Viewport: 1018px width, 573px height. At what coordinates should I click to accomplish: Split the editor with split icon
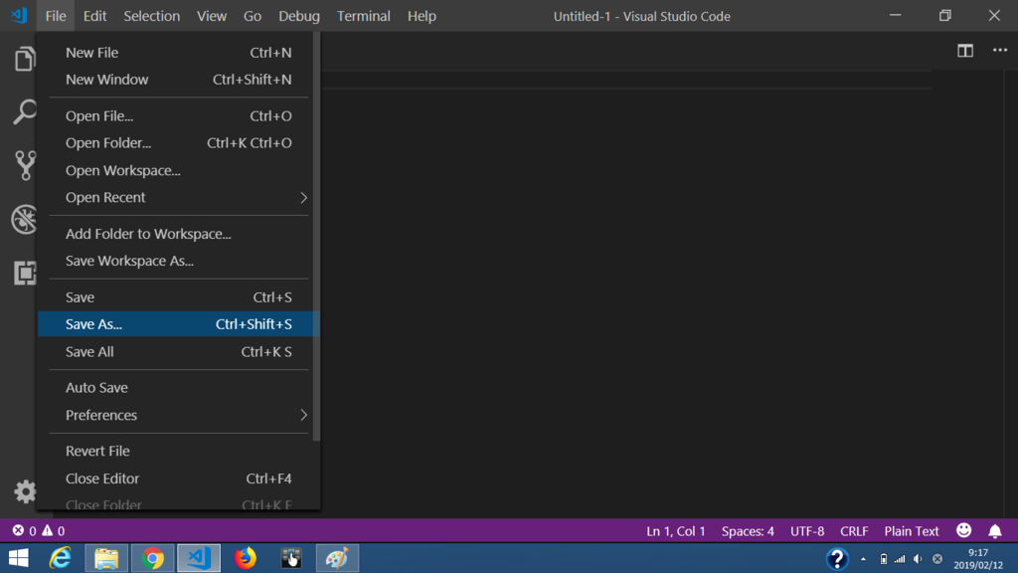click(x=964, y=51)
